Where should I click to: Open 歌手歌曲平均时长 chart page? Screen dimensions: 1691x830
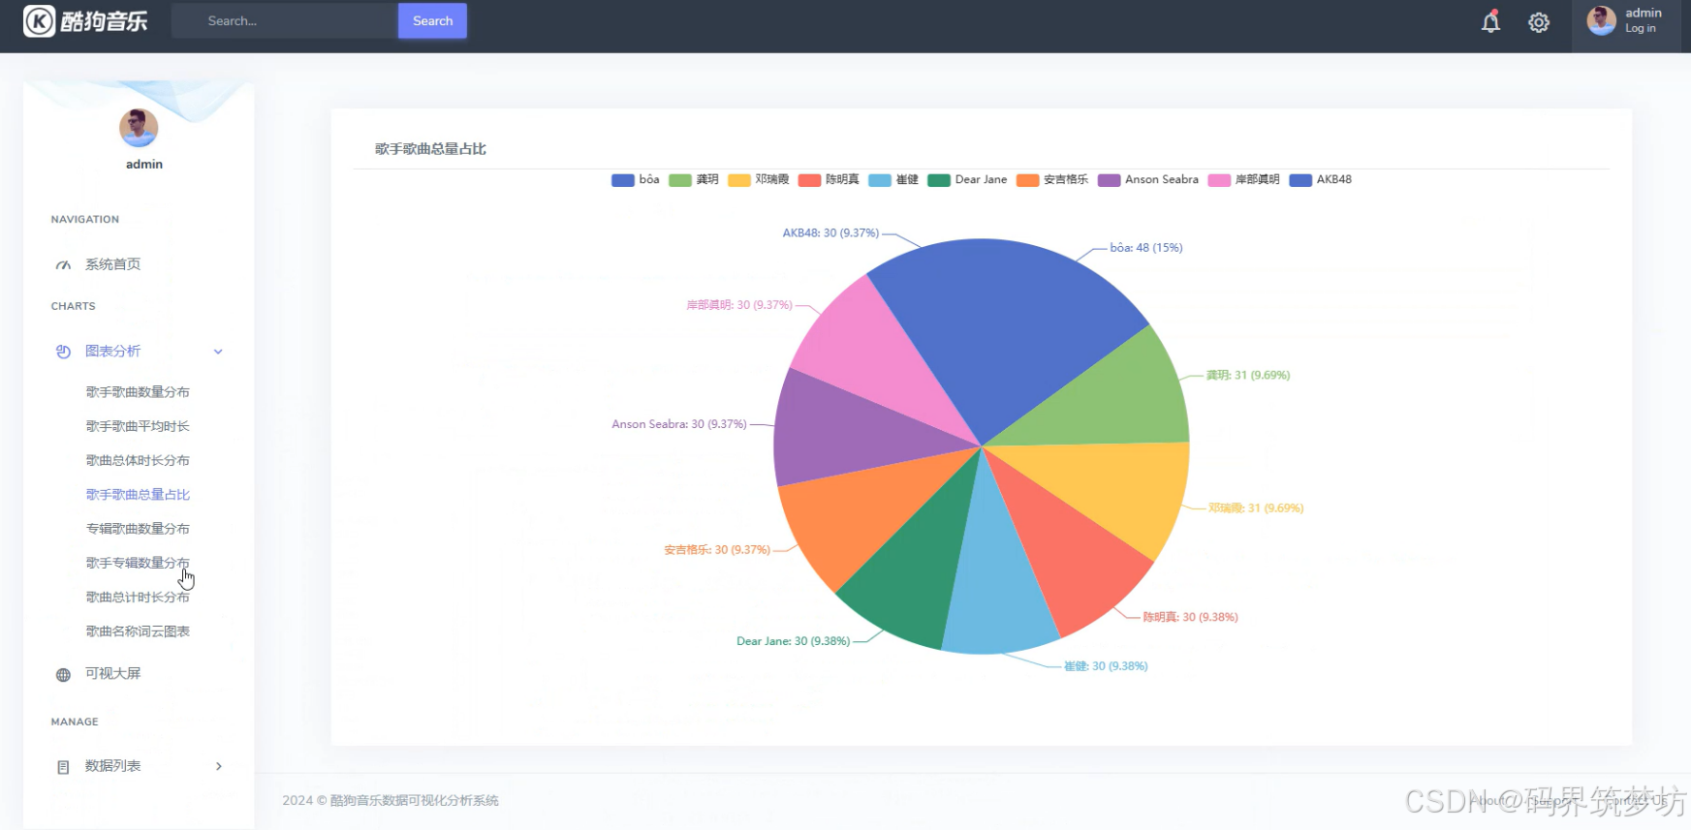click(138, 426)
